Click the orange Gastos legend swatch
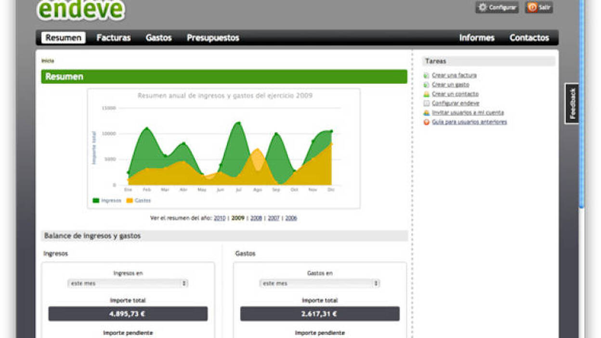601x338 pixels. pyautogui.click(x=130, y=201)
